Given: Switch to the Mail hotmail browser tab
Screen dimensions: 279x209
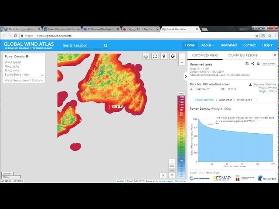Looking at the screenshot, I should (x=22, y=29).
